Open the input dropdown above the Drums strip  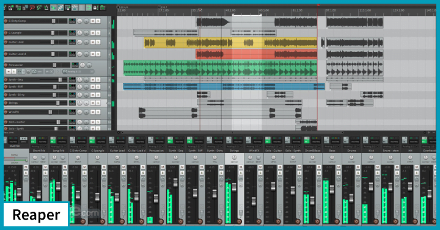click(x=351, y=146)
